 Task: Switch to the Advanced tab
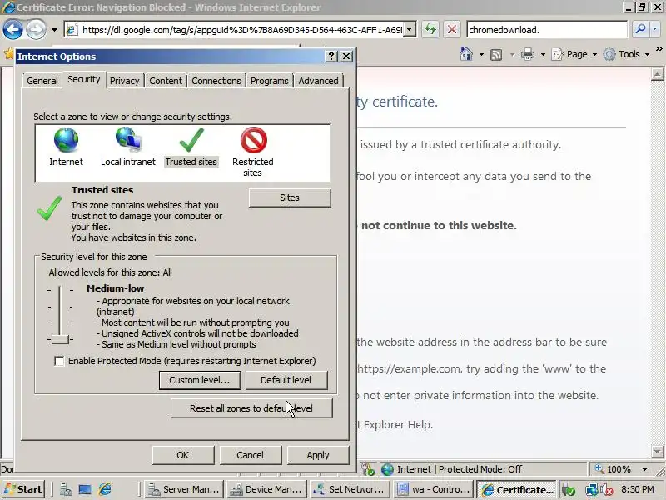pyautogui.click(x=318, y=81)
